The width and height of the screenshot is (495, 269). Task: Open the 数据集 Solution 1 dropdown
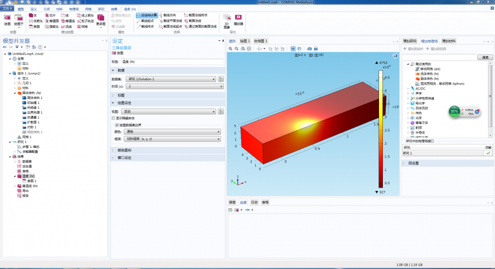171,79
